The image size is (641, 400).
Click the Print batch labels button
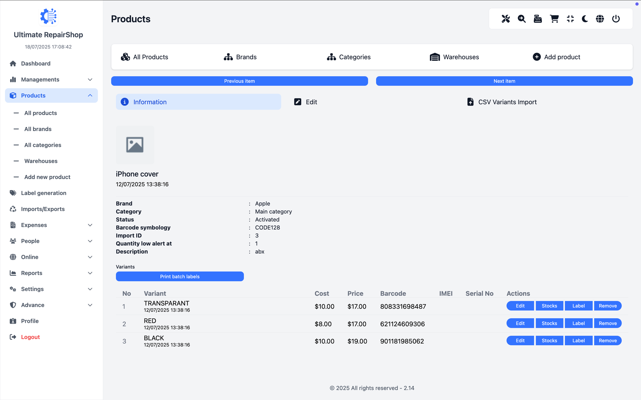click(x=180, y=276)
